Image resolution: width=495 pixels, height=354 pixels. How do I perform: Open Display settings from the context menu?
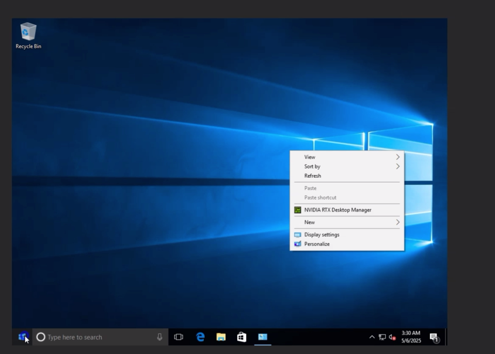coord(347,235)
